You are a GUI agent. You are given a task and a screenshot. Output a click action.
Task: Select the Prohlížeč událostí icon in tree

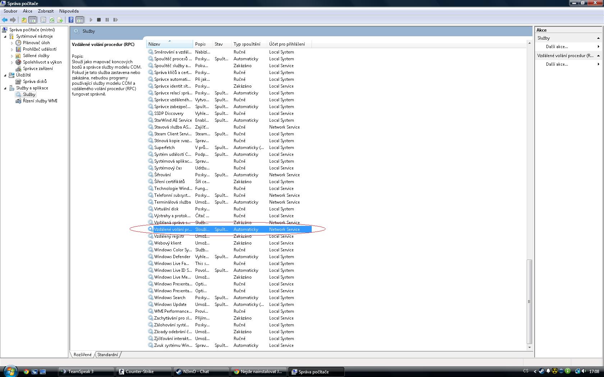pyautogui.click(x=18, y=49)
